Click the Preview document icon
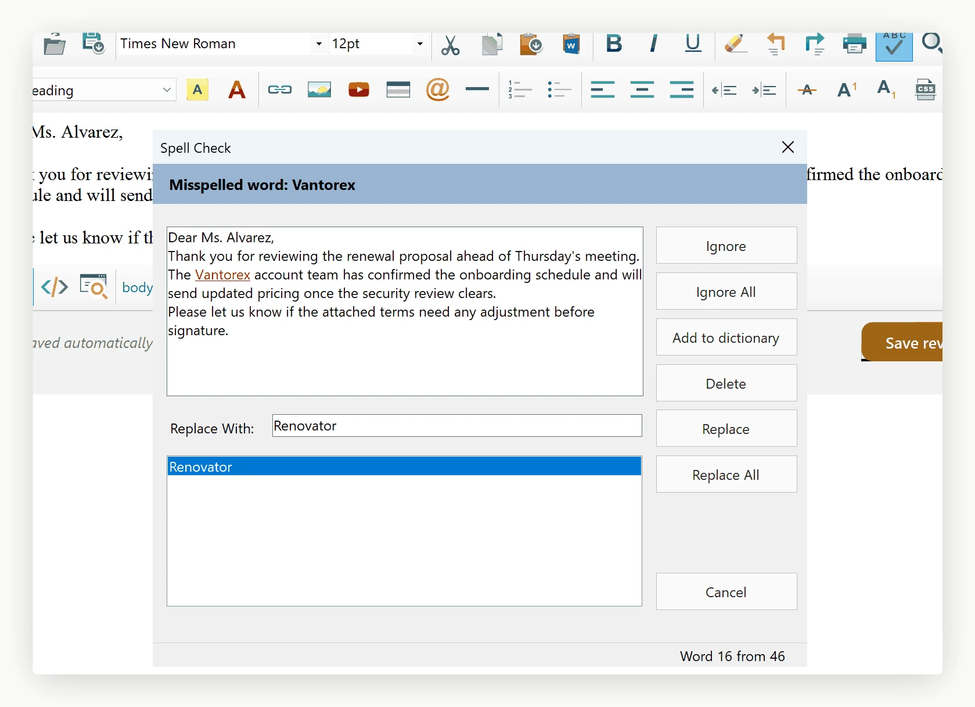 [93, 286]
